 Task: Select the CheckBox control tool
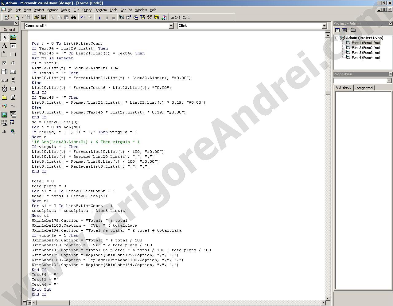pos(5,63)
